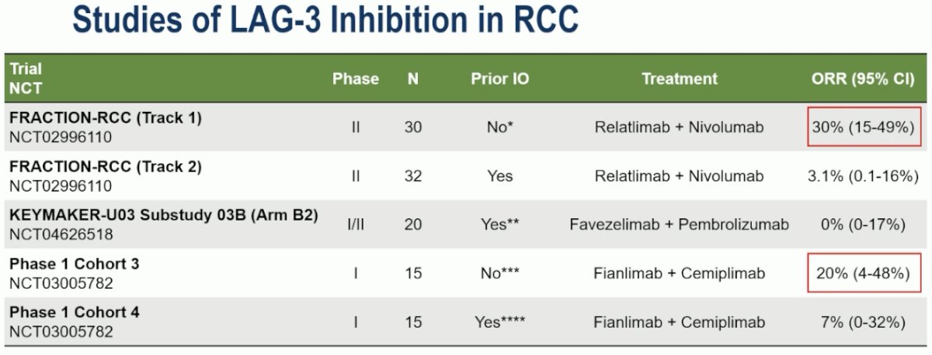This screenshot has height=355, width=932.
Task: Click the ORR (95% CI) column header
Action: tap(862, 78)
